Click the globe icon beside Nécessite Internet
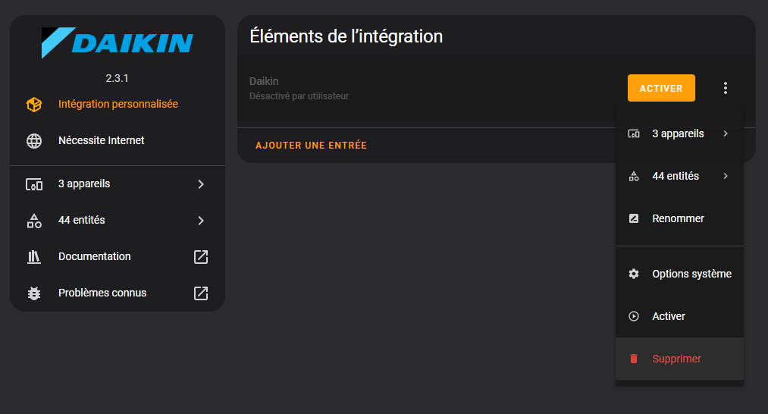This screenshot has width=768, height=414. click(34, 140)
